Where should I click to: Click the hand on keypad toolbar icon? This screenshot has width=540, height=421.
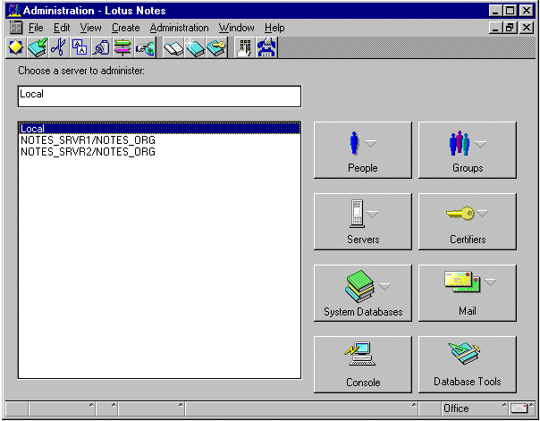(x=244, y=48)
